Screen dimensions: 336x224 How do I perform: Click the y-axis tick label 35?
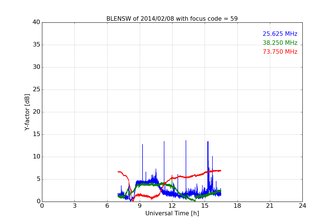[36, 45]
